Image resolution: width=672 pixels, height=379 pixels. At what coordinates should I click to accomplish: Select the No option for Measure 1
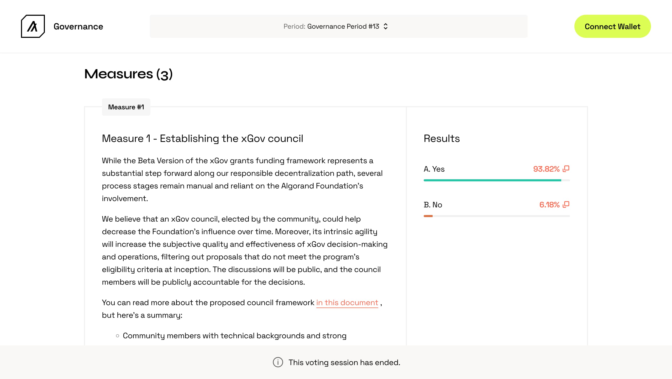pyautogui.click(x=433, y=204)
